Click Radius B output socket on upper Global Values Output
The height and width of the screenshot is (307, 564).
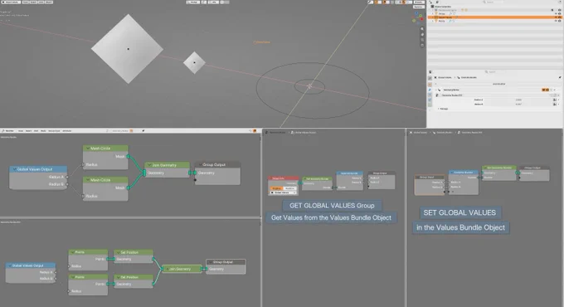tap(67, 184)
